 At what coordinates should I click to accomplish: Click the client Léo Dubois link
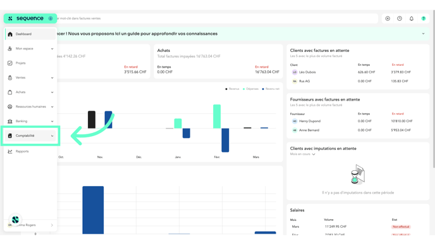click(307, 72)
